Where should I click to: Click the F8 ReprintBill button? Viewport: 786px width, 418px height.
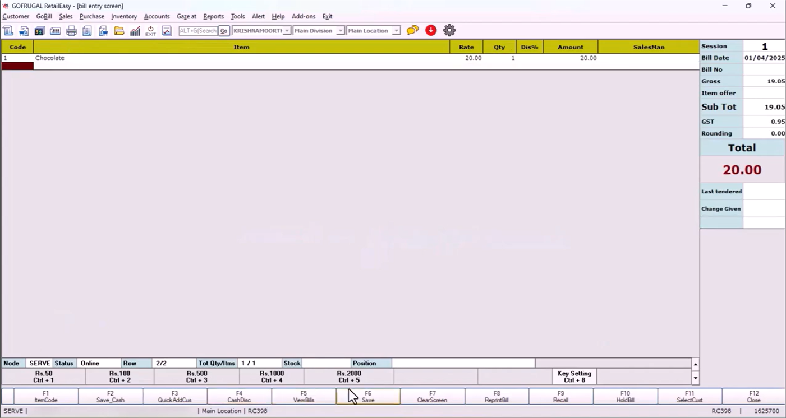tap(497, 397)
